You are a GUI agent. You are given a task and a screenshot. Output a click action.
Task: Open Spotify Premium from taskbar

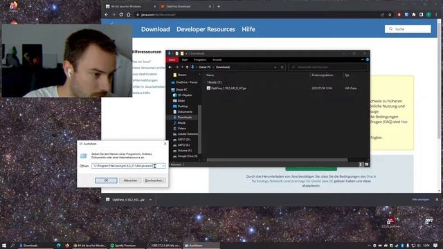pos(123,246)
